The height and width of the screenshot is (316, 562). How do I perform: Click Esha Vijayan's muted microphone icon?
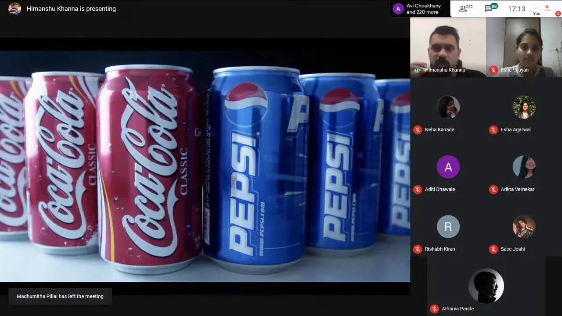tap(494, 70)
